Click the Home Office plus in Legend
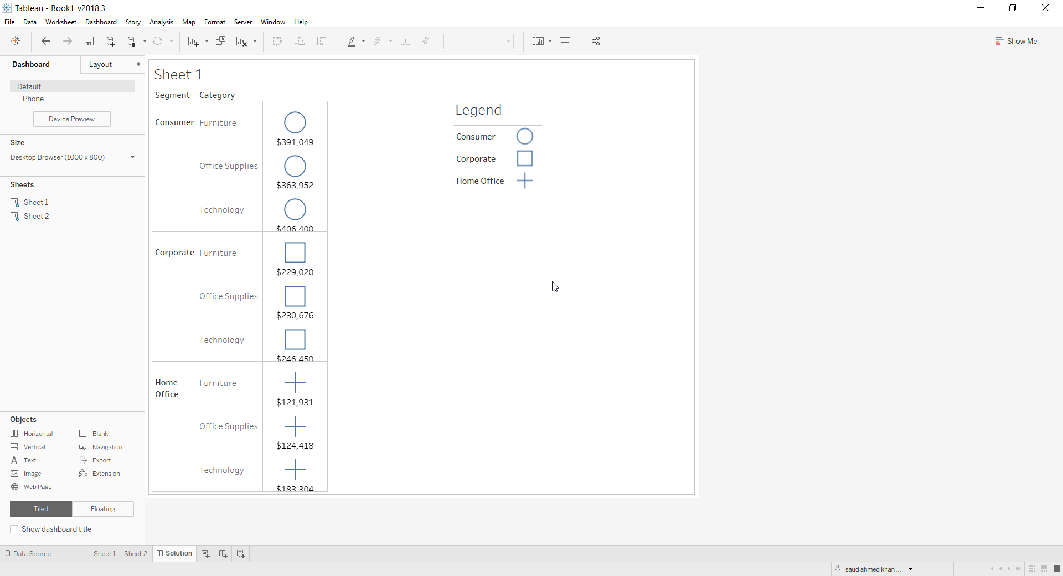Screen dimensions: 1063x576 click(524, 181)
